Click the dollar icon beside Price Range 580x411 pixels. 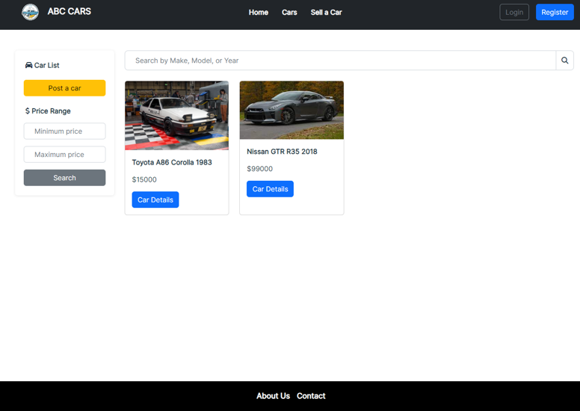pyautogui.click(x=28, y=111)
